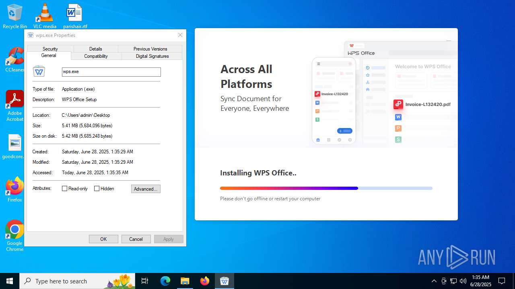
Task: Open the Previous Versions tab
Action: point(150,49)
